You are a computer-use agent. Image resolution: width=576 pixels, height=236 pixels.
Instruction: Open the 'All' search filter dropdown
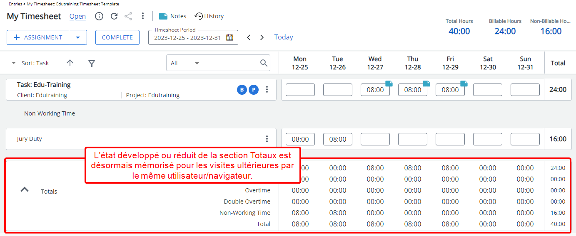point(197,63)
